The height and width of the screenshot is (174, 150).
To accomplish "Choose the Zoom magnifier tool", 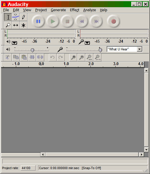I will tap(8, 25).
